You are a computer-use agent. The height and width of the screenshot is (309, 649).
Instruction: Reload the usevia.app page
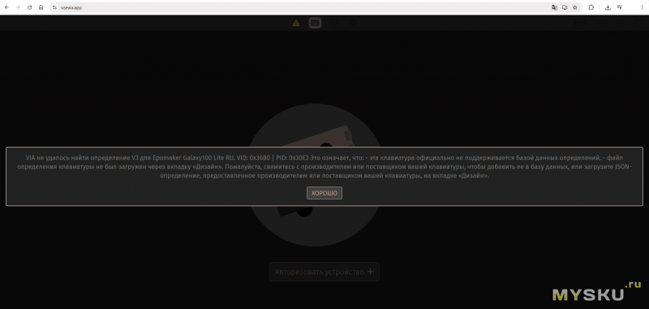[x=29, y=7]
